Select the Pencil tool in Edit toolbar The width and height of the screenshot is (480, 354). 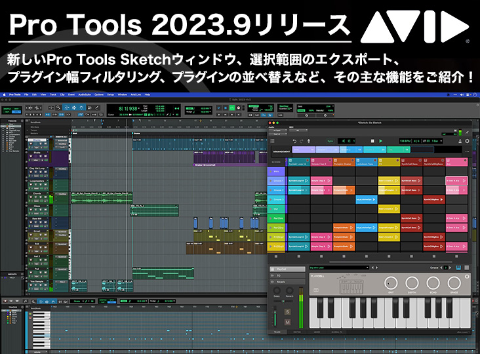[97, 108]
